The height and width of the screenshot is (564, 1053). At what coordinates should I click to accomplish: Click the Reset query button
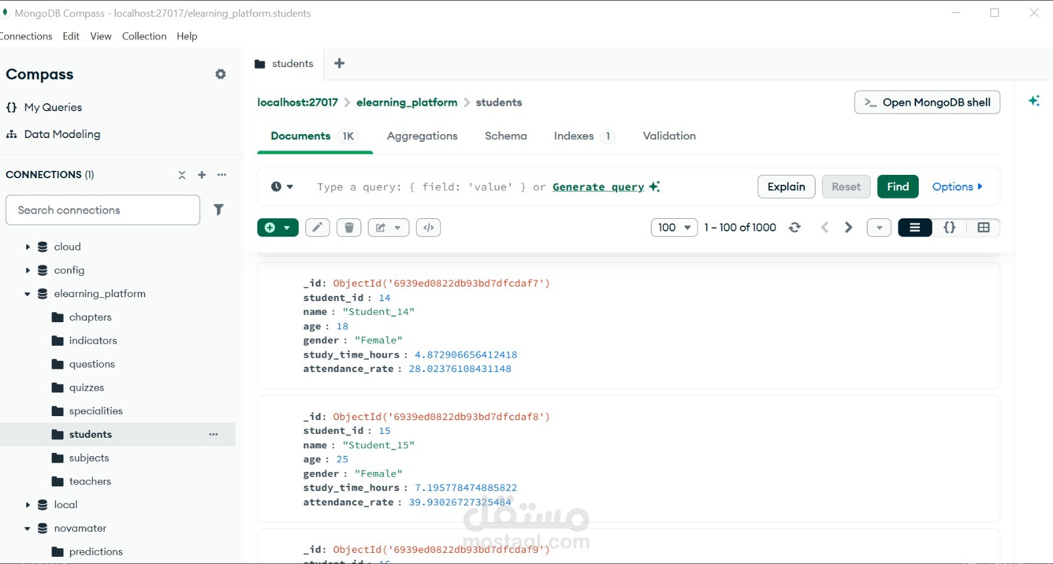pos(846,187)
